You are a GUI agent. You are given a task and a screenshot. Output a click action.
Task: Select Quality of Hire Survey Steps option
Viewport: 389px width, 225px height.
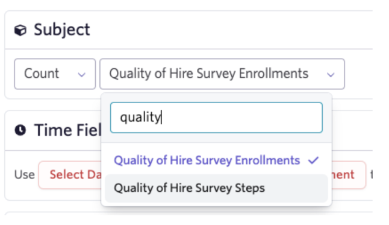[x=216, y=188]
